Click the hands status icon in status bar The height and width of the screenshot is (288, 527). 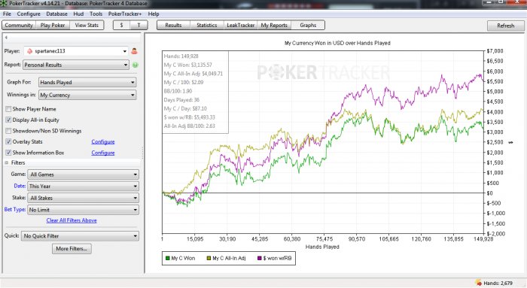point(477,283)
